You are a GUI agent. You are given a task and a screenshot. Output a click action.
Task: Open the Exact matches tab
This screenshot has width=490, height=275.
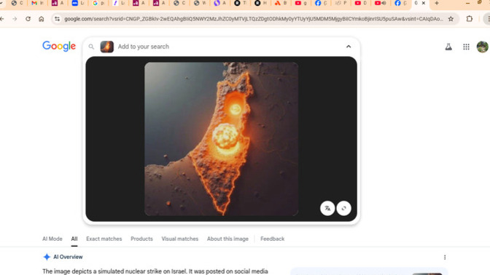click(104, 239)
